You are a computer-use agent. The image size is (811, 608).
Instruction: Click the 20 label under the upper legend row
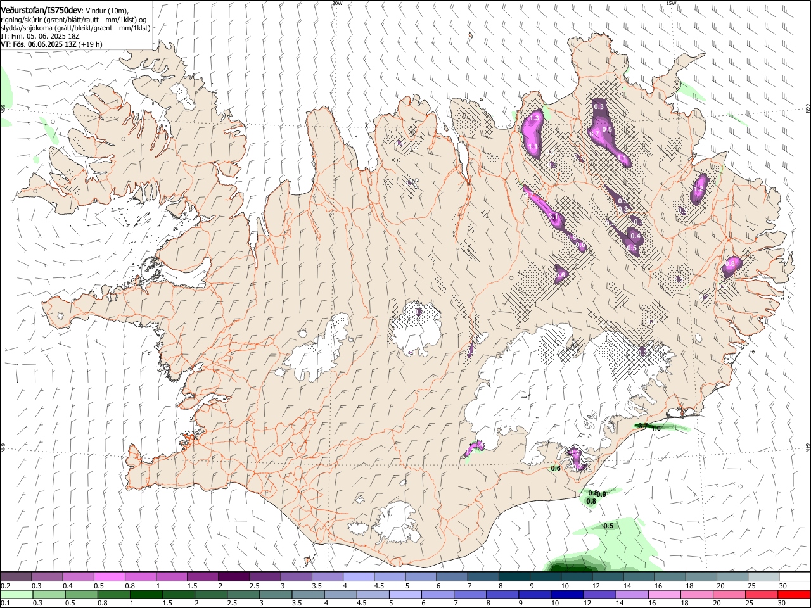click(720, 586)
